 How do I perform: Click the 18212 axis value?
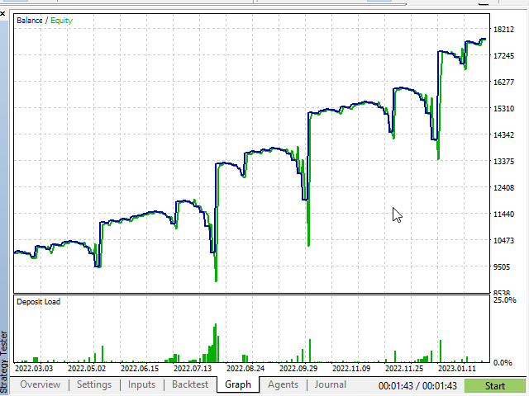(x=503, y=30)
